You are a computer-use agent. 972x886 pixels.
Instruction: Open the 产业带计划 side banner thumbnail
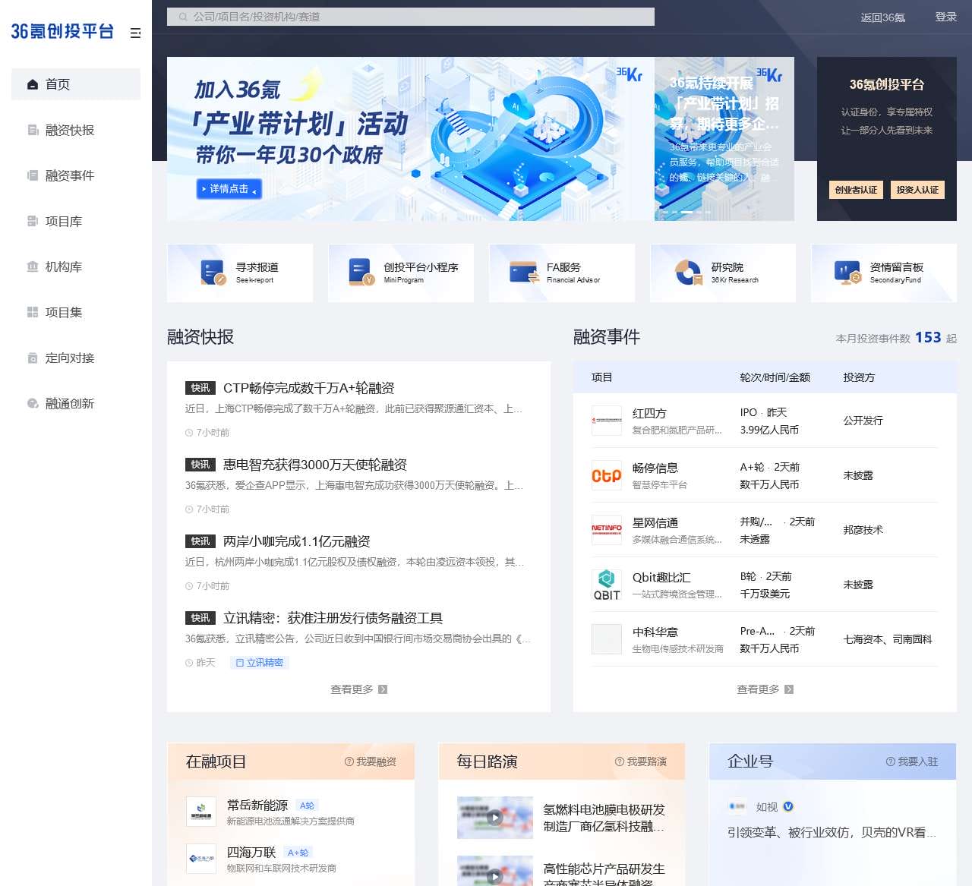point(724,139)
